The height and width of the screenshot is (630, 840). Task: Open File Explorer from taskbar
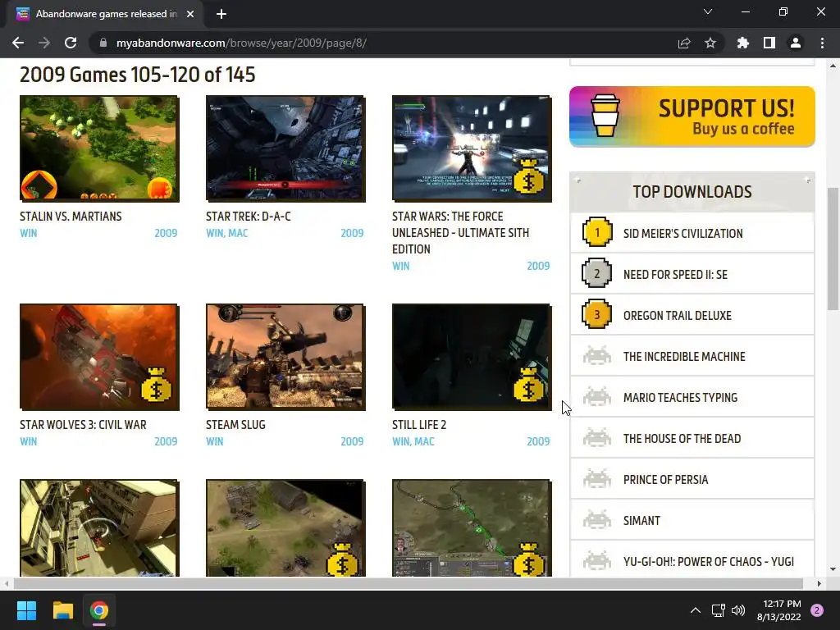tap(62, 610)
